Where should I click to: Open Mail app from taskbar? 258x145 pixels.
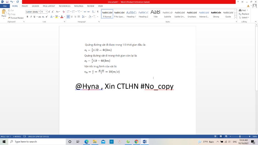click(103, 141)
